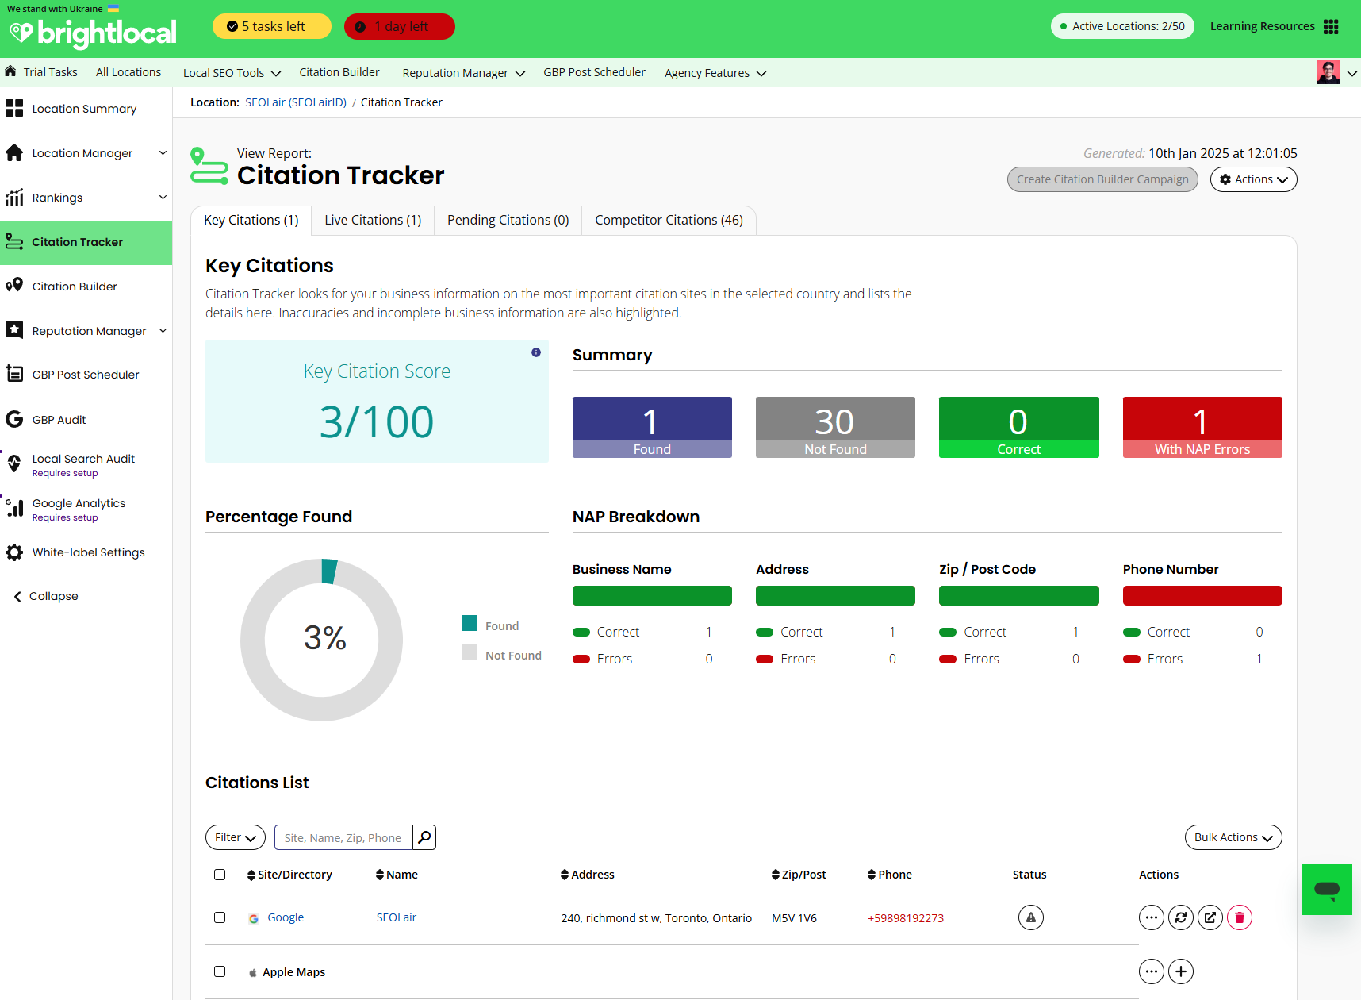Viewport: 1361px width, 1000px height.
Task: Toggle the select-all citations checkbox
Action: point(220,875)
